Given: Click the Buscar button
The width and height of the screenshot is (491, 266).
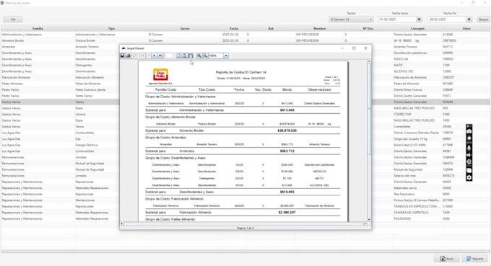Looking at the screenshot, I should (483, 19).
